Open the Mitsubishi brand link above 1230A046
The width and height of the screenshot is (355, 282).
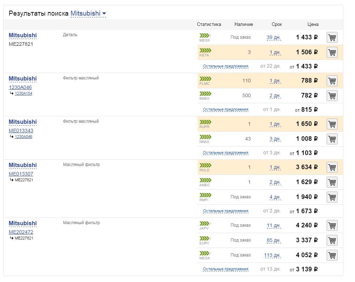tap(23, 79)
